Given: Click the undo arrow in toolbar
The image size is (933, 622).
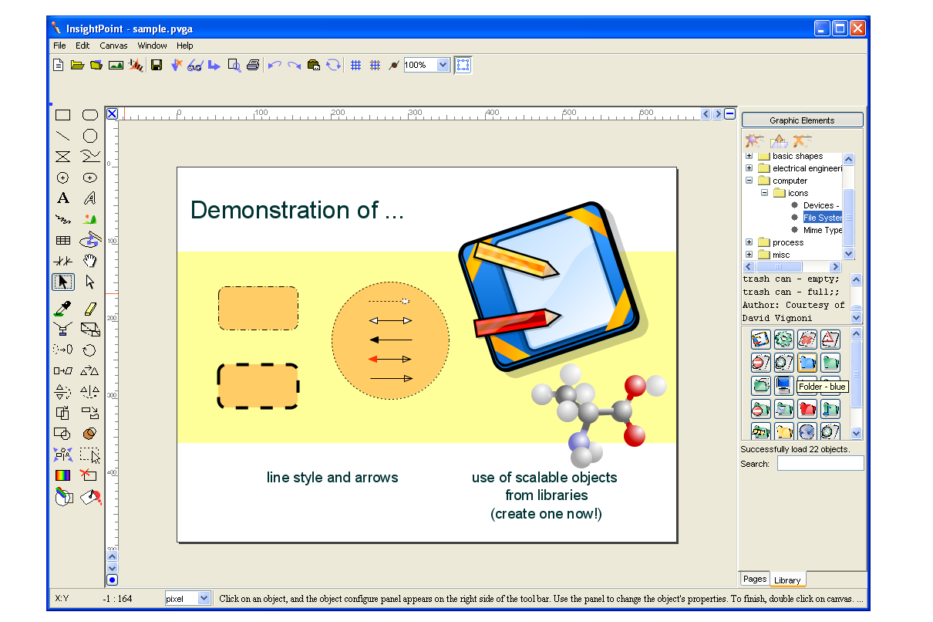Looking at the screenshot, I should click(x=275, y=66).
